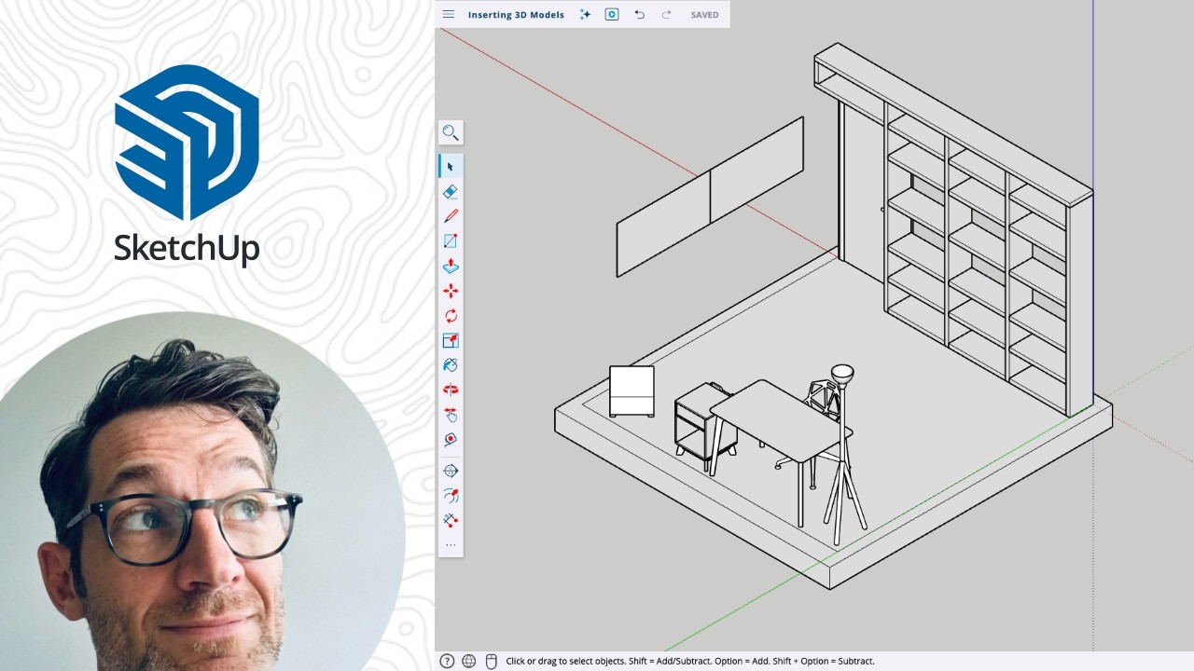Select the Tape Measure tool
The width and height of the screenshot is (1194, 671).
(x=451, y=439)
